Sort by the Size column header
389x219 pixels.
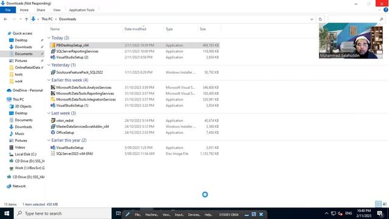[202, 29]
